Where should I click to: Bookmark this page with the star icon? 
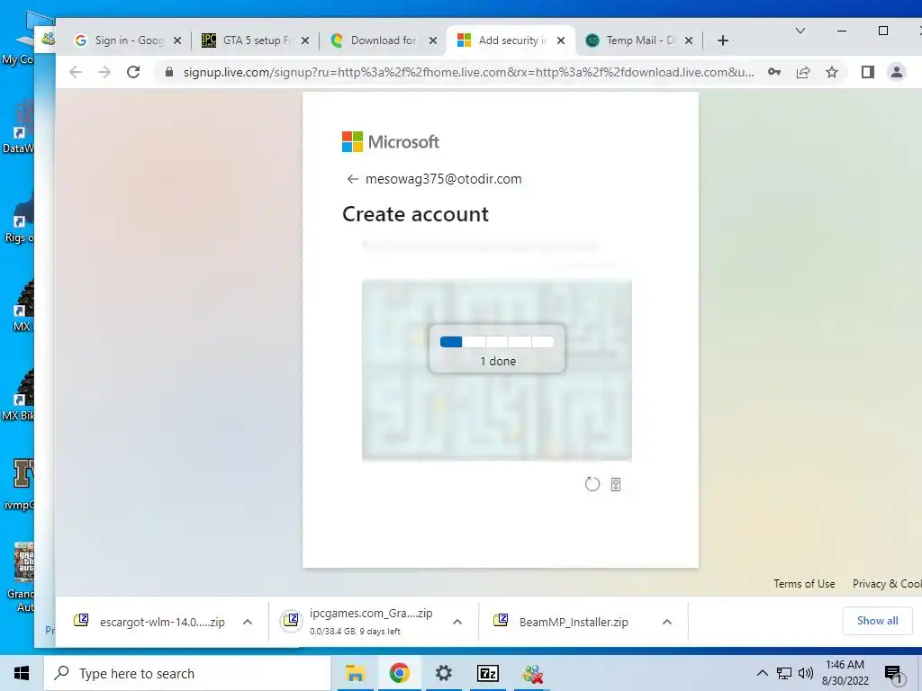[x=831, y=72]
